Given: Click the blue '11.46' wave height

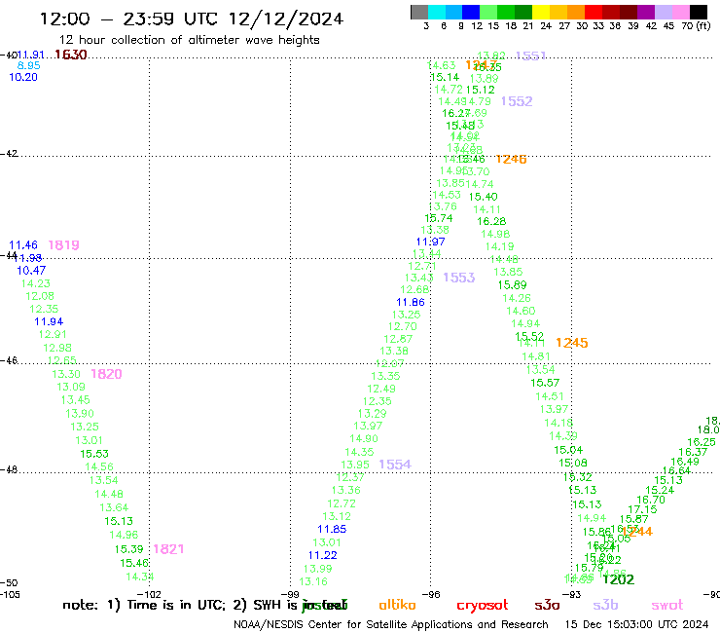Looking at the screenshot, I should click(x=23, y=245).
